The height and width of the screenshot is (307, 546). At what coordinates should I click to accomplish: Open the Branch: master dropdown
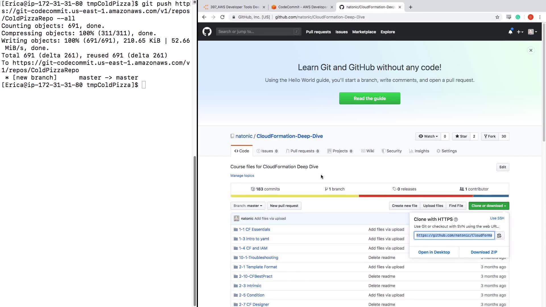pyautogui.click(x=248, y=206)
